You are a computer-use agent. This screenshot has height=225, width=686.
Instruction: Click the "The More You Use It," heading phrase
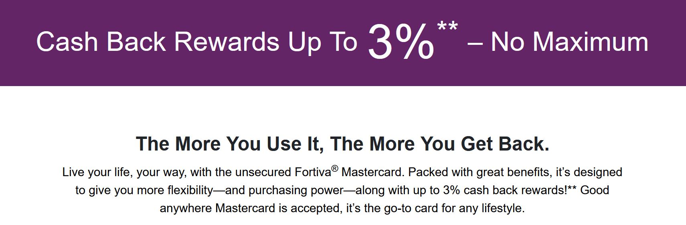coord(230,144)
